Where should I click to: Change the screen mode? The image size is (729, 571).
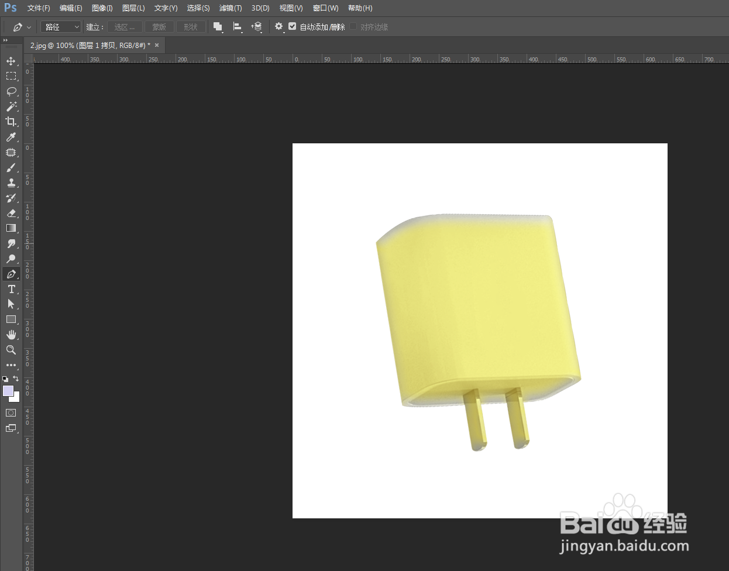pyautogui.click(x=11, y=428)
